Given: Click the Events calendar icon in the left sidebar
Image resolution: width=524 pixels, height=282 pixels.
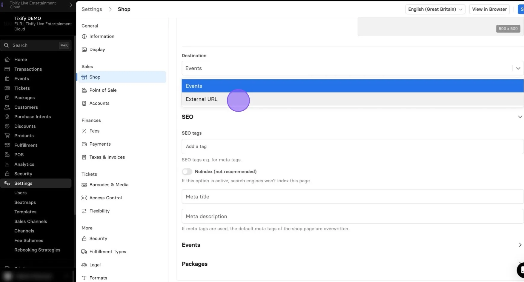Looking at the screenshot, I should [7, 79].
